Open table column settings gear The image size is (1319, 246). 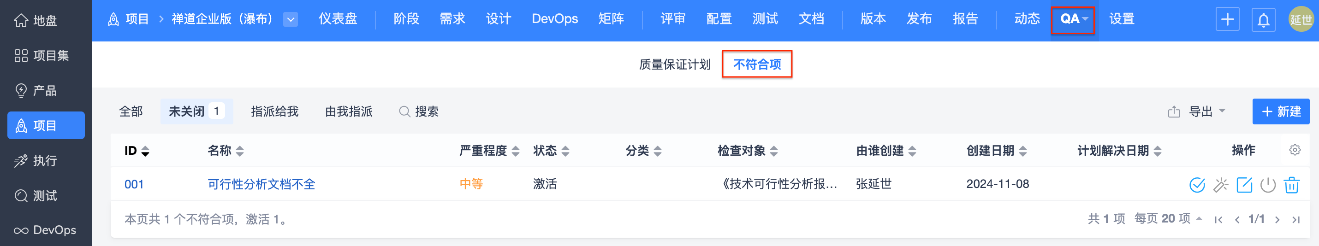[x=1295, y=150]
